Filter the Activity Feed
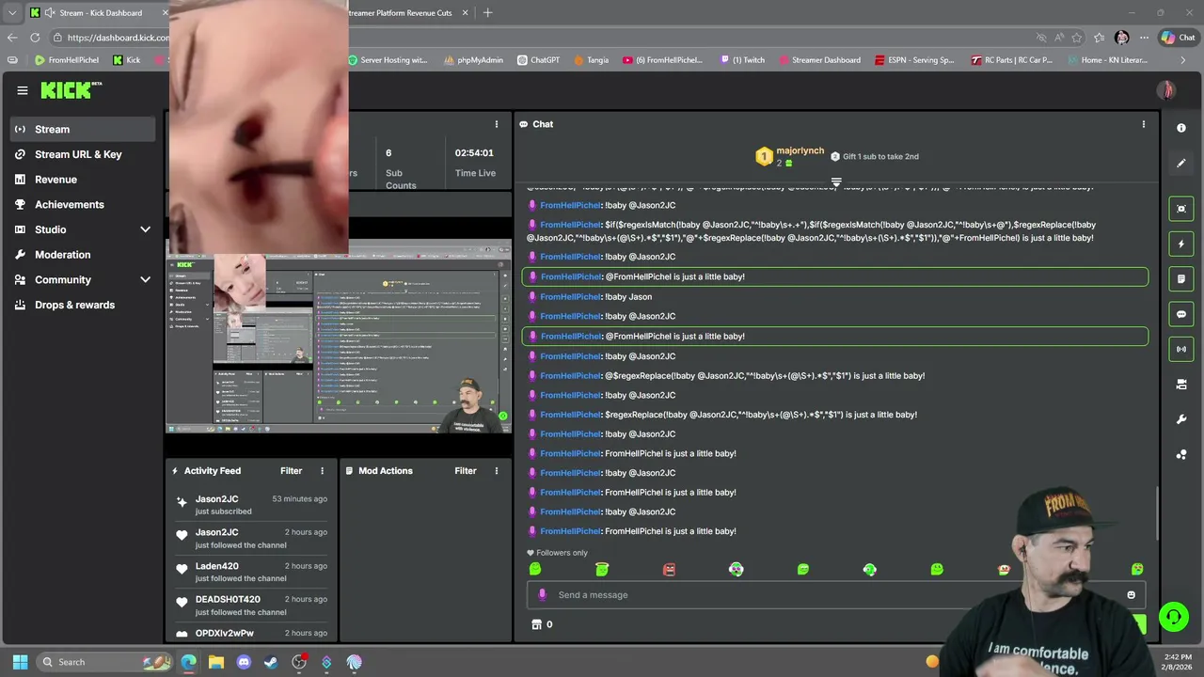 click(291, 470)
